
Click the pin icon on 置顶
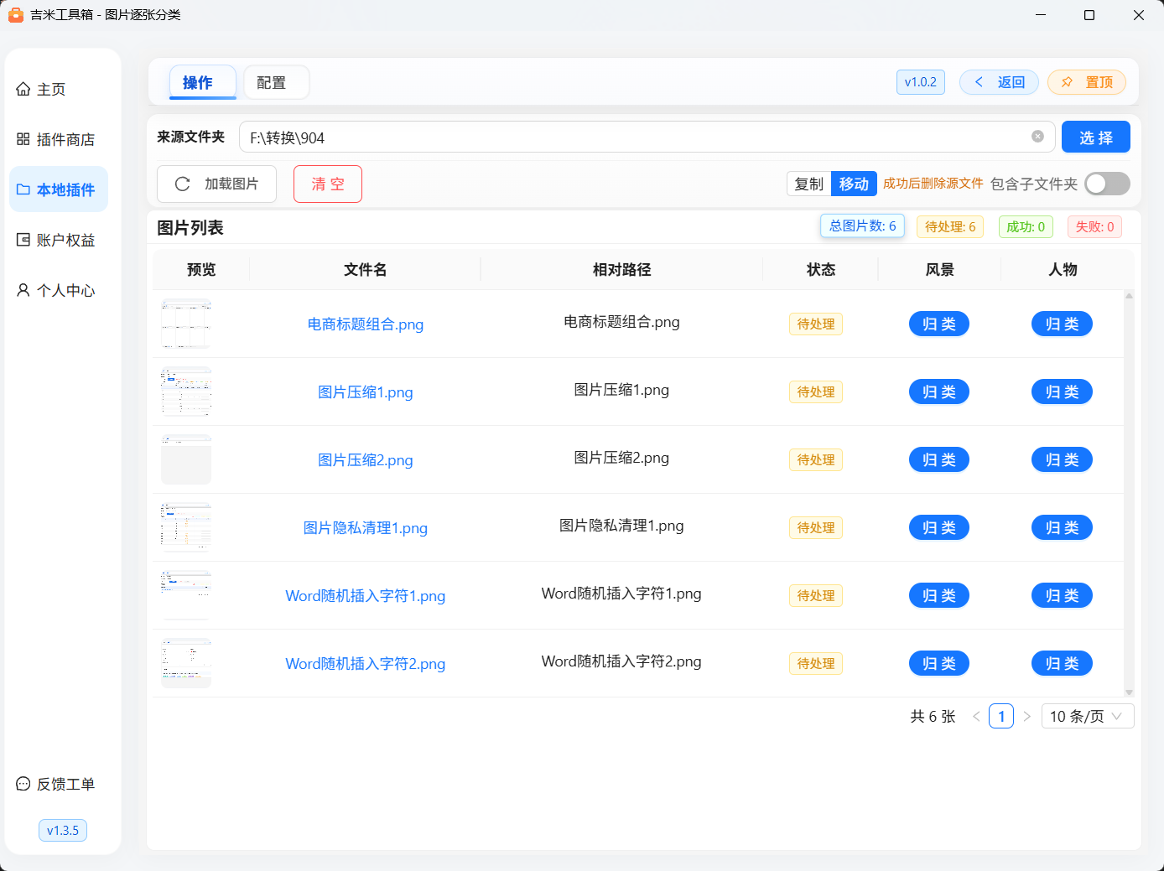1067,82
